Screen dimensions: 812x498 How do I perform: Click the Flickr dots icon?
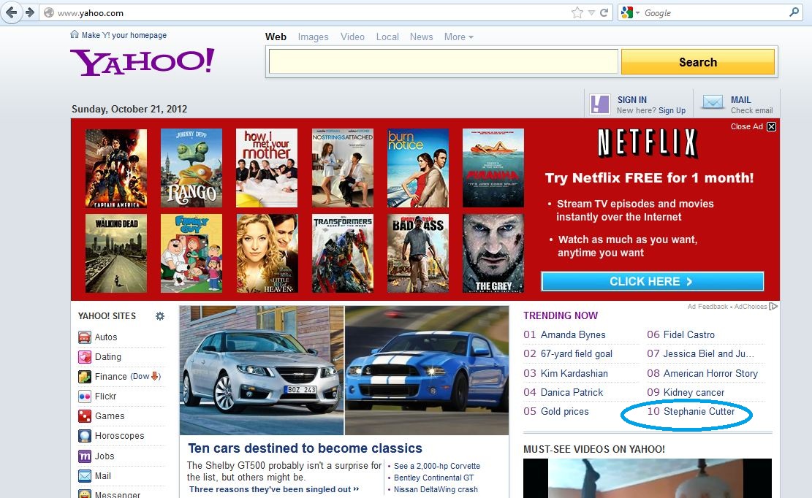pos(84,396)
